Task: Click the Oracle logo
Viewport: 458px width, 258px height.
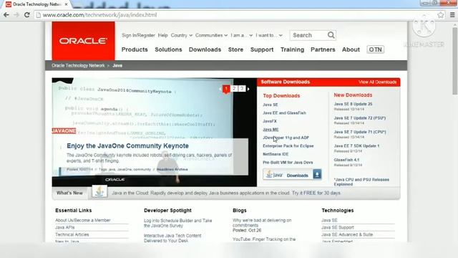Action: coord(83,41)
